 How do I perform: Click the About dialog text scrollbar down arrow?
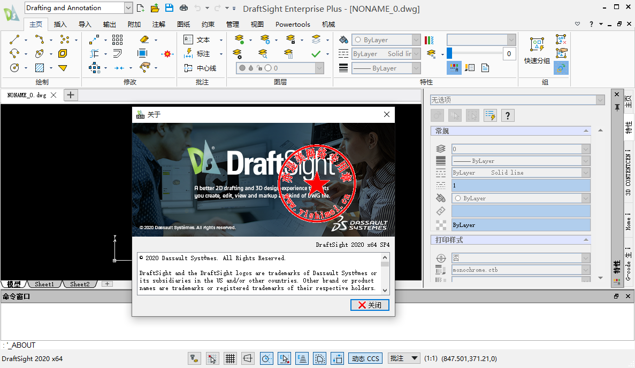coord(385,291)
